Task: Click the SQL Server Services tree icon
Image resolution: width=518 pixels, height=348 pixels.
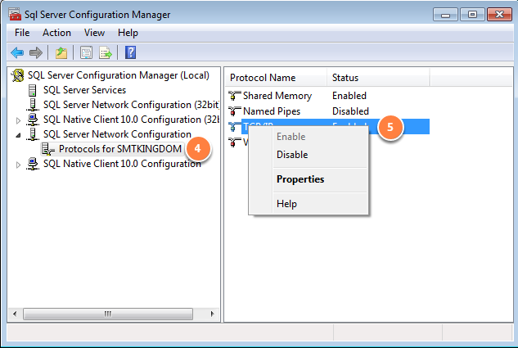Action: click(33, 90)
